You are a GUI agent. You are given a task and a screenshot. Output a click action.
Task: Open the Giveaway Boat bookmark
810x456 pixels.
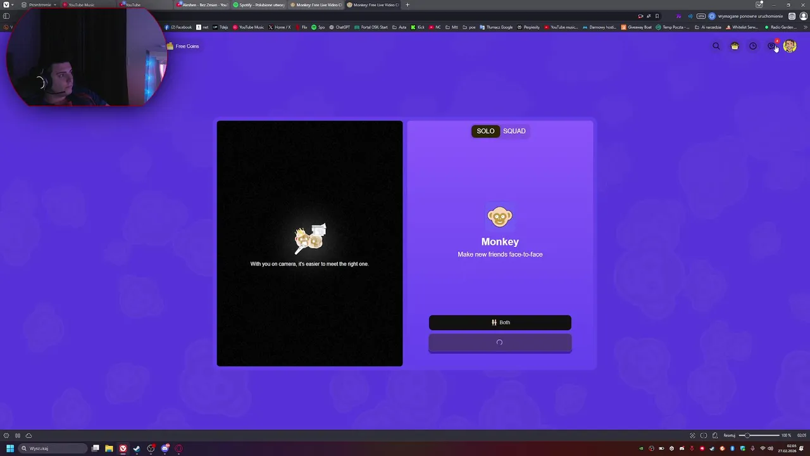coord(637,27)
